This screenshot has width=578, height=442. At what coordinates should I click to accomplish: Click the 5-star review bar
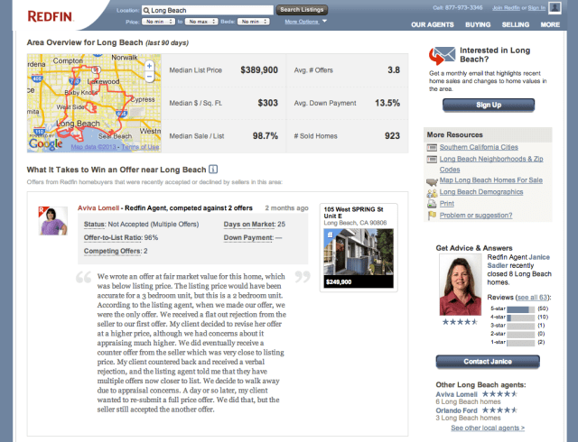(x=520, y=309)
